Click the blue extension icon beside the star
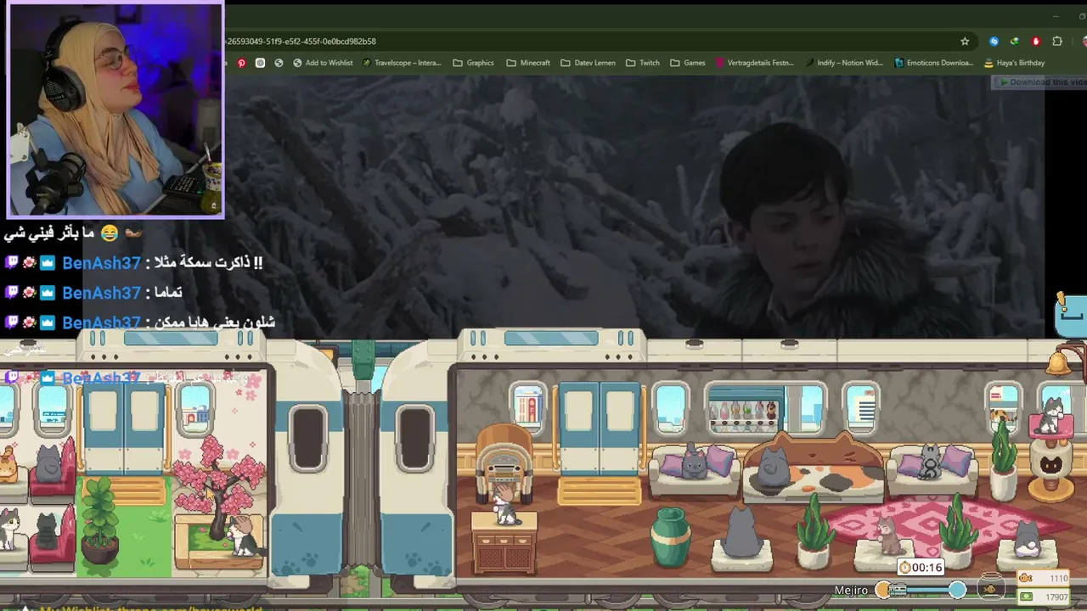The height and width of the screenshot is (611, 1087). click(x=994, y=41)
